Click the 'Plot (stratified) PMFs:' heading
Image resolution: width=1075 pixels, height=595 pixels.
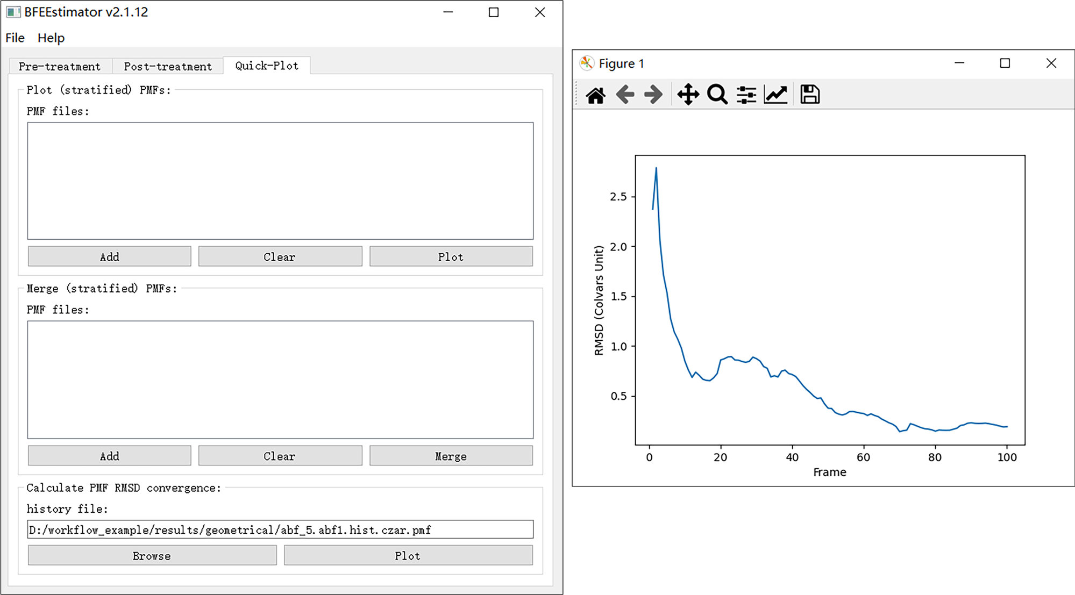tap(98, 90)
